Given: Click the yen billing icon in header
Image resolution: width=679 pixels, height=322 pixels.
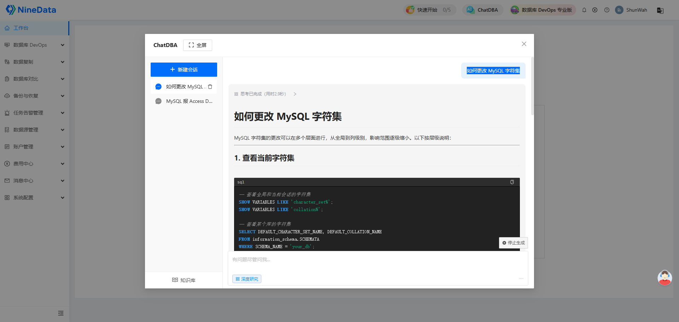Looking at the screenshot, I should 595,10.
